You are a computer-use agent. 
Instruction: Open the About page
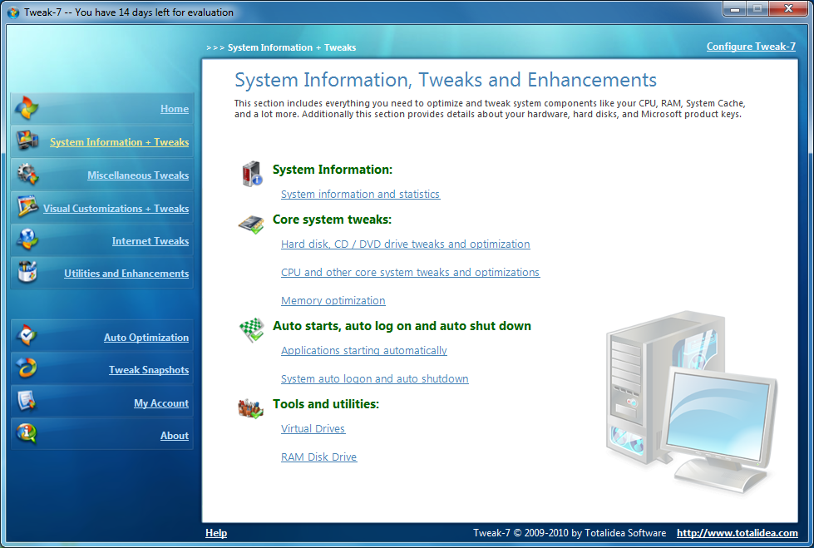pos(175,436)
